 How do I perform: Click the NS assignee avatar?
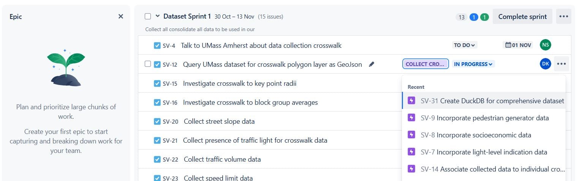tap(546, 45)
